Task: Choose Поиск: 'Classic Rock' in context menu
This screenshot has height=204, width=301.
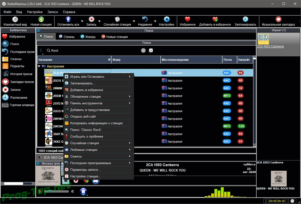Action: 99,130
